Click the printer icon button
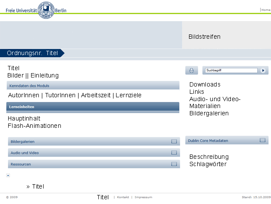The height and width of the screenshot is (204, 271). 192,70
